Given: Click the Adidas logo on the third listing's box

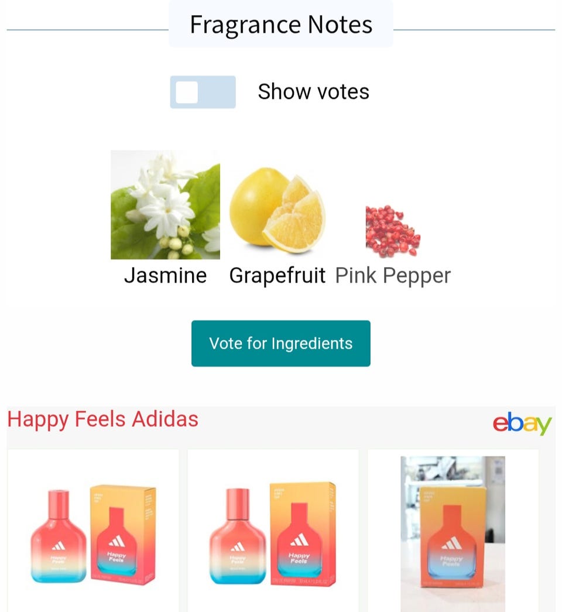Looking at the screenshot, I should click(453, 543).
